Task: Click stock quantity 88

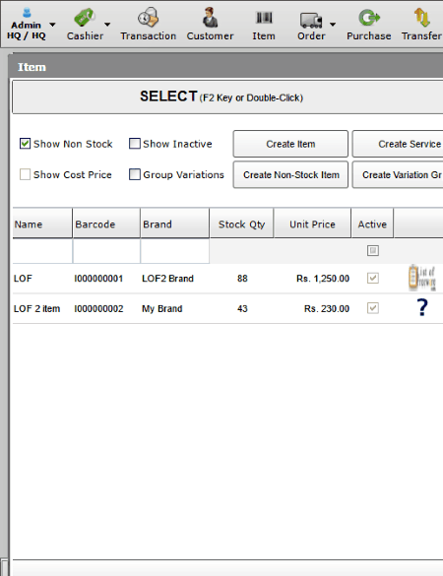Action: tap(242, 279)
